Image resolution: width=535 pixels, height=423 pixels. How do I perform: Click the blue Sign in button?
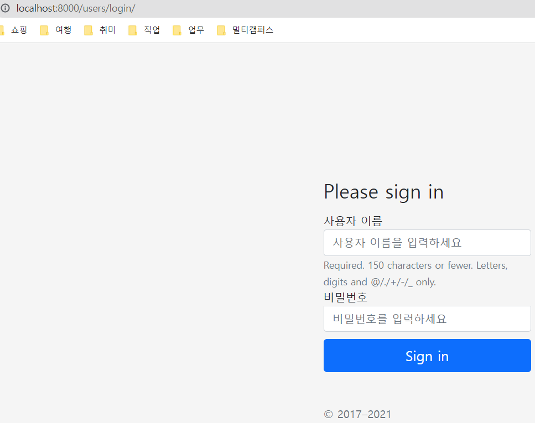click(427, 356)
